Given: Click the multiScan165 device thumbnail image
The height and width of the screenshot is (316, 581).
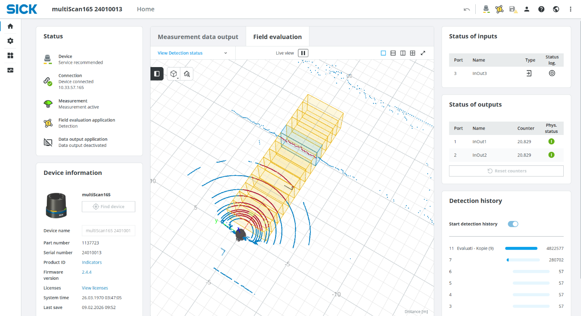Looking at the screenshot, I should [56, 205].
